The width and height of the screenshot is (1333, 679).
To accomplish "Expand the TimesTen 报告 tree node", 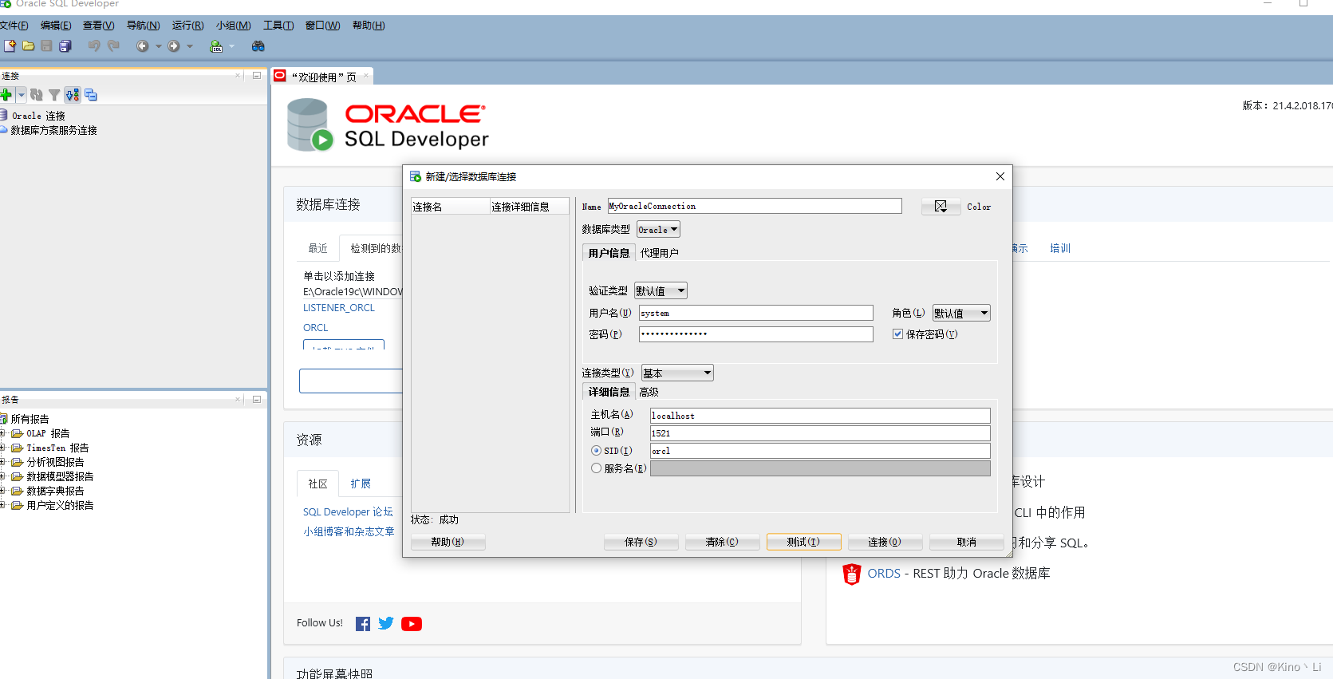I will tap(2, 448).
